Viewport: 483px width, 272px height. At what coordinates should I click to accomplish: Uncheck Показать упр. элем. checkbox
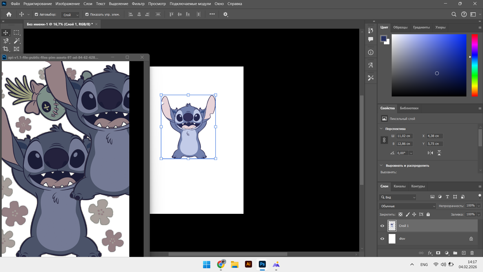[87, 14]
